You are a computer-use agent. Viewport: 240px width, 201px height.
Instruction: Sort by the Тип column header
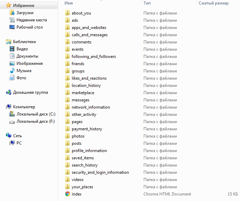click(147, 3)
